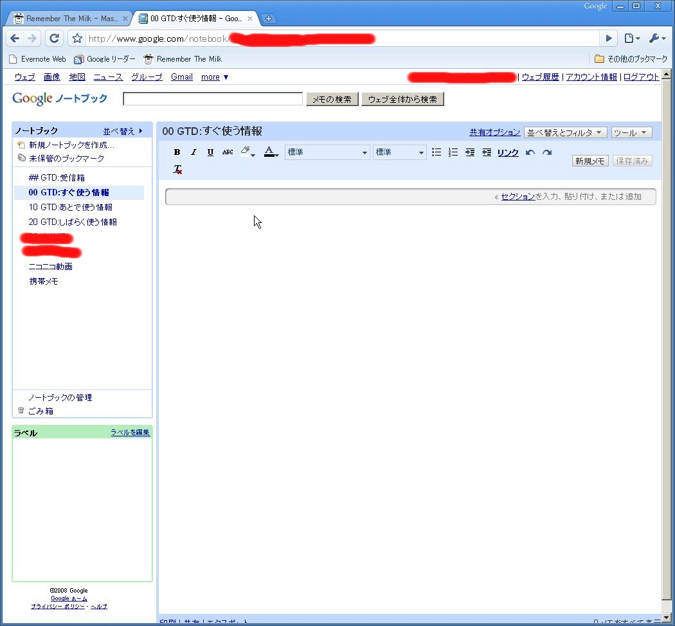Redo the last edit

(x=547, y=153)
